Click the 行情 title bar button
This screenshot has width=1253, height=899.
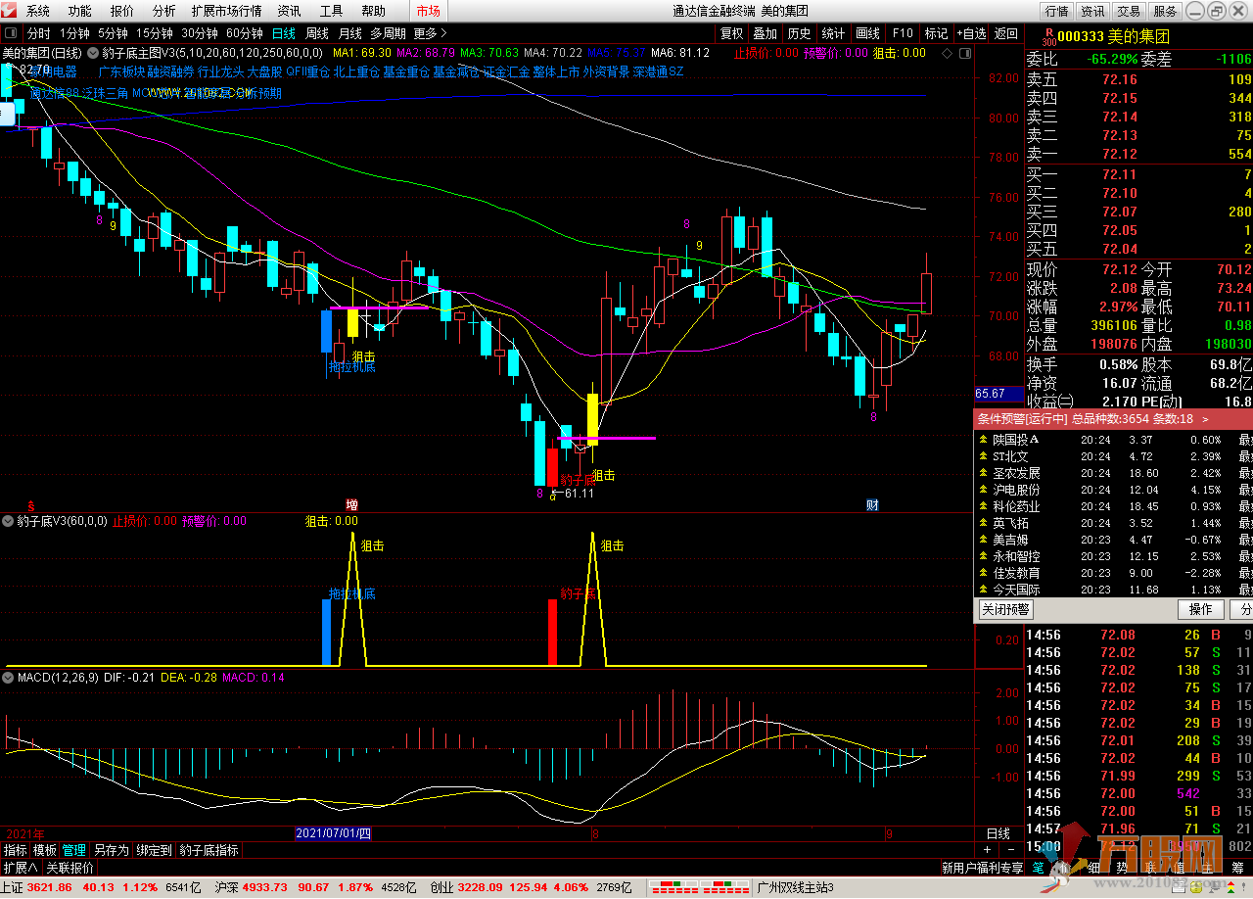(1056, 11)
